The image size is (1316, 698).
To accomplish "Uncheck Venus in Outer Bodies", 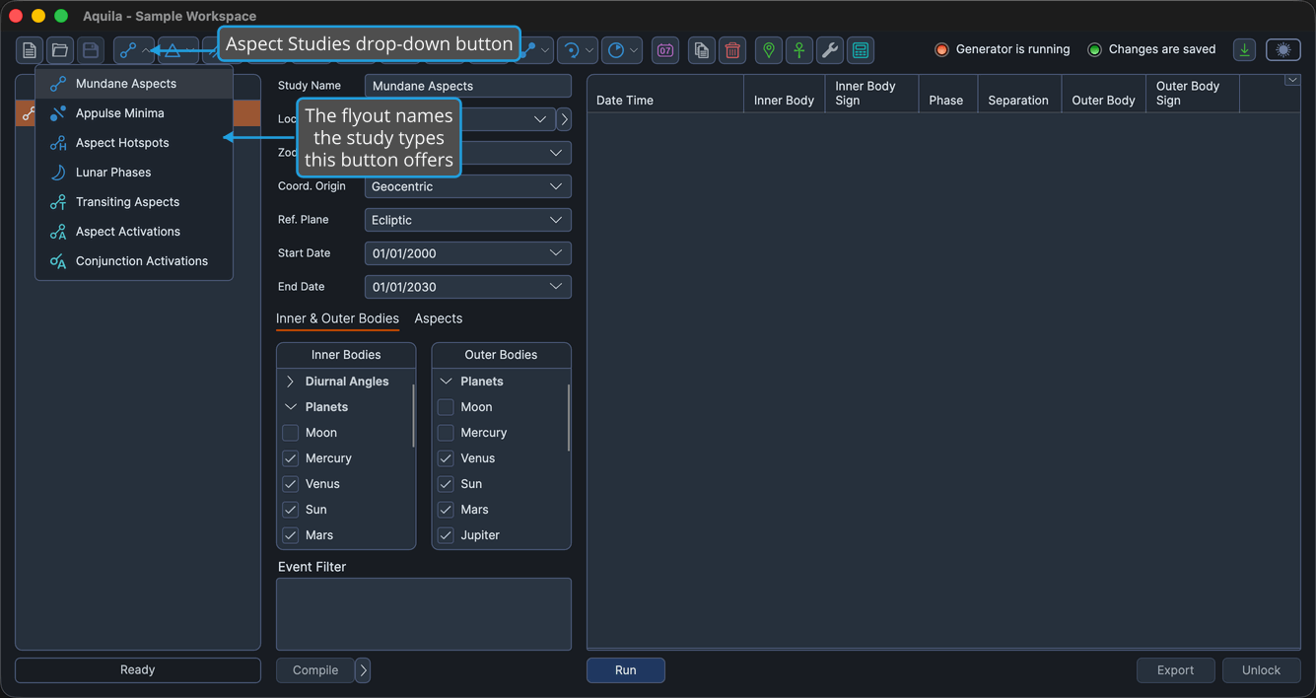I will point(446,458).
